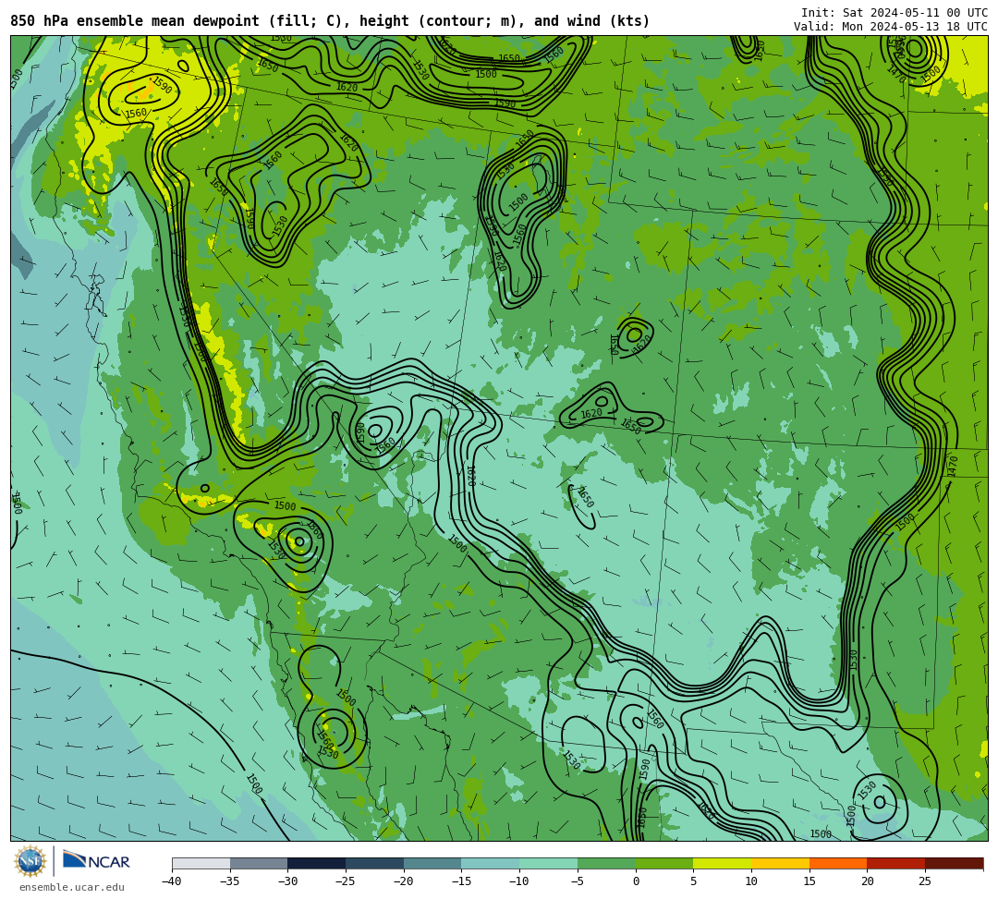Click the teal -20 to -15 colorbar swatch
Screen dimensions: 998x899
tap(432, 863)
